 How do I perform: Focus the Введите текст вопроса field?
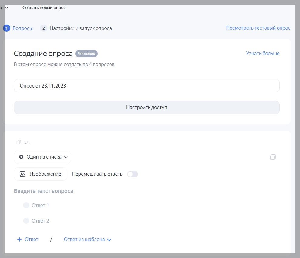[43, 191]
